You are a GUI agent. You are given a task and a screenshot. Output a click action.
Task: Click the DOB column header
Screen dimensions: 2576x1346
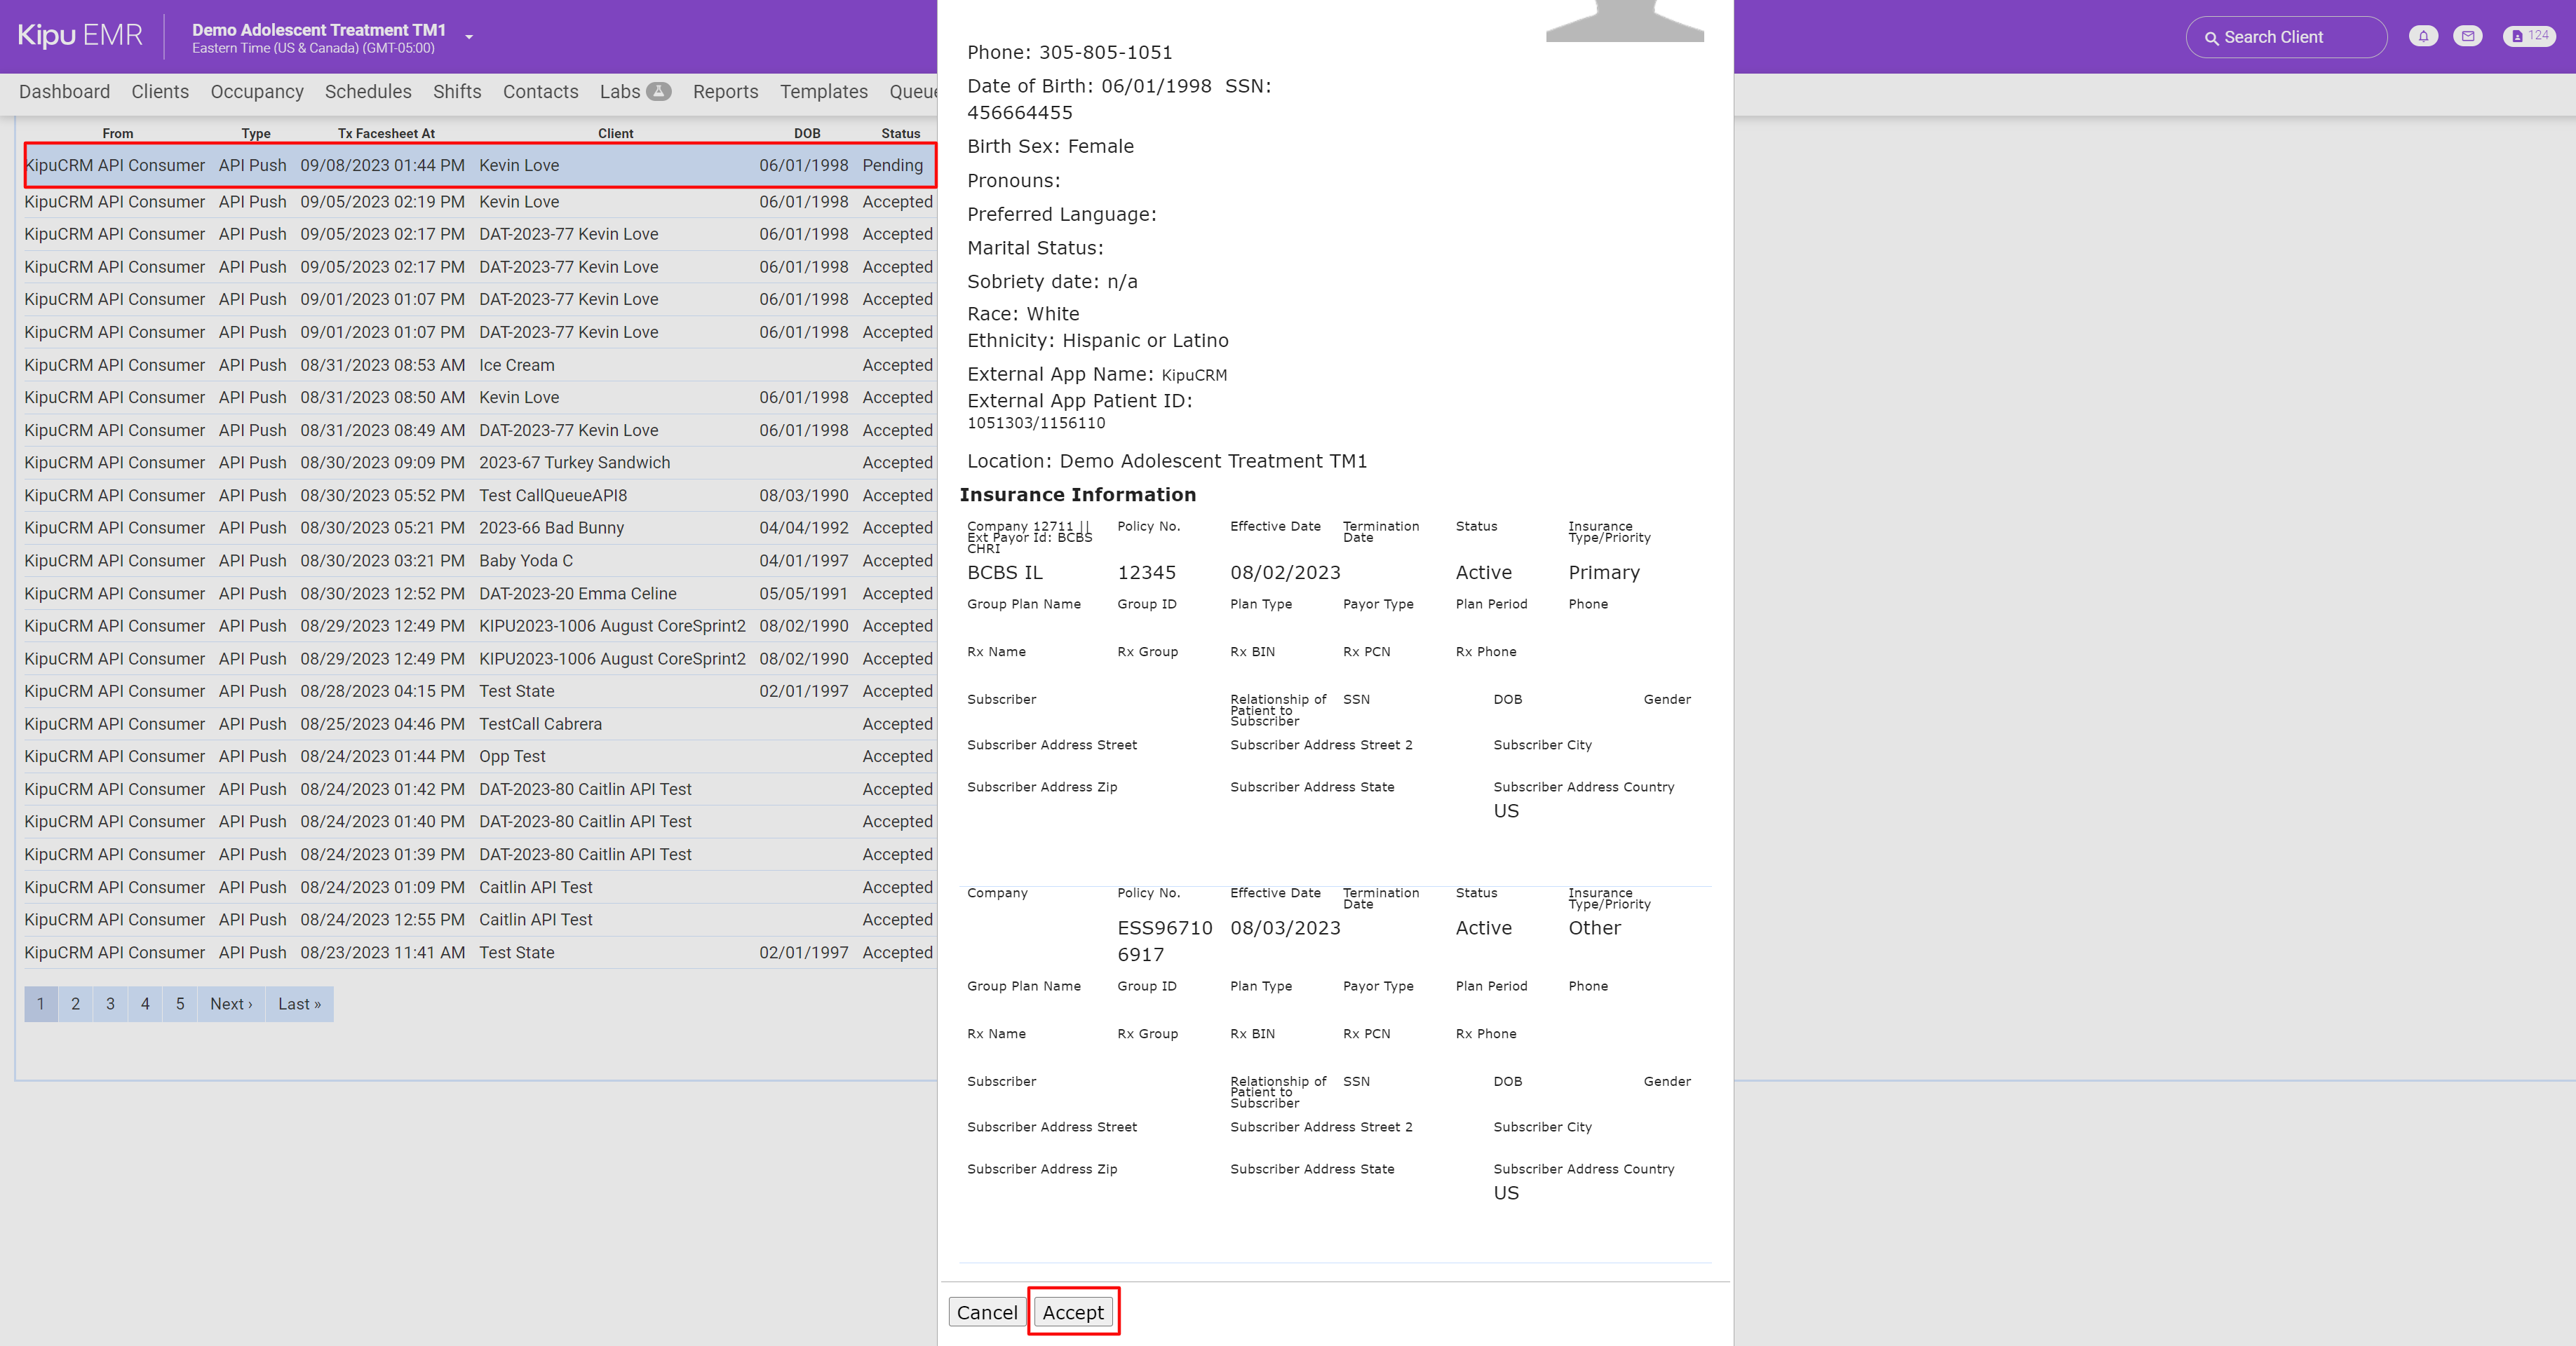pyautogui.click(x=805, y=133)
